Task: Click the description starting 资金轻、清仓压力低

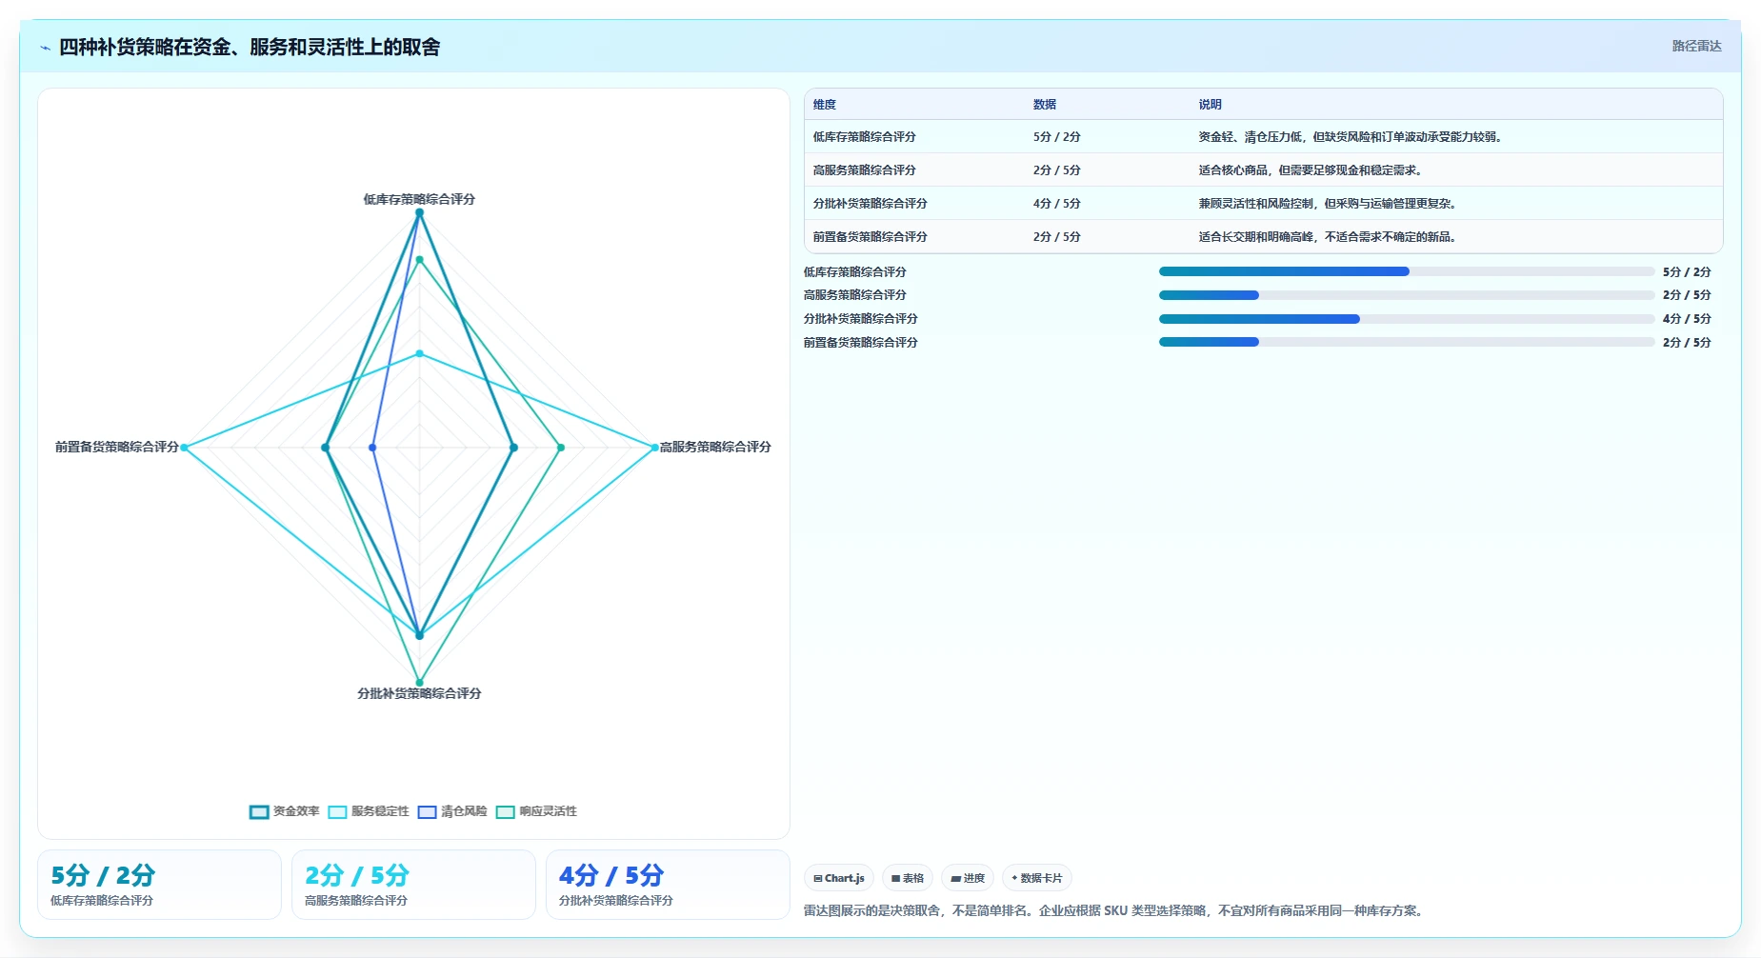Action: (1351, 137)
